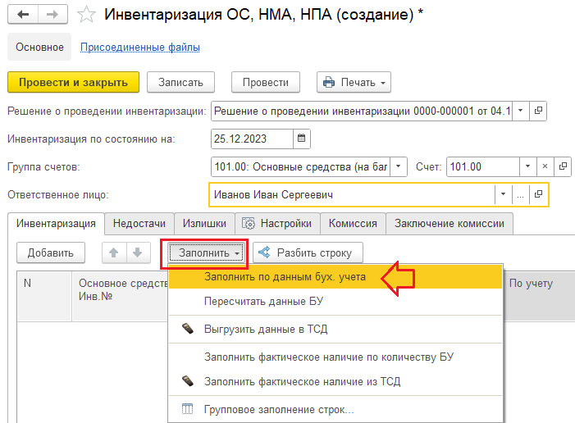Image resolution: width=575 pixels, height=423 pixels.
Task: Open the Настройки tab
Action: [277, 224]
